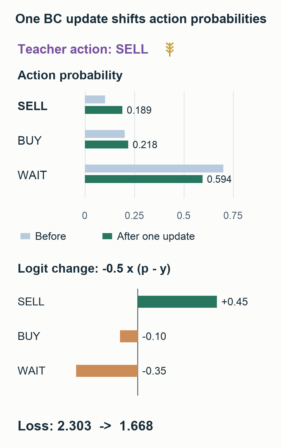Select the SELL after-update probability bar
The width and height of the screenshot is (281, 448).
click(104, 110)
